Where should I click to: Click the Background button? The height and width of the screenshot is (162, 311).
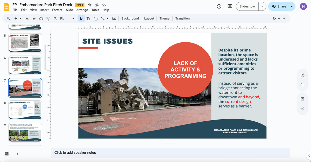pos(130,19)
